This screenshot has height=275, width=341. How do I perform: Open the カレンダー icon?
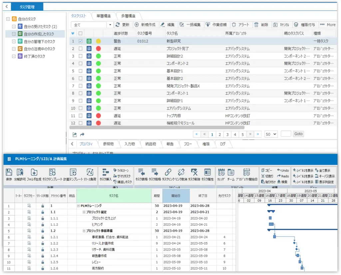pos(221,172)
